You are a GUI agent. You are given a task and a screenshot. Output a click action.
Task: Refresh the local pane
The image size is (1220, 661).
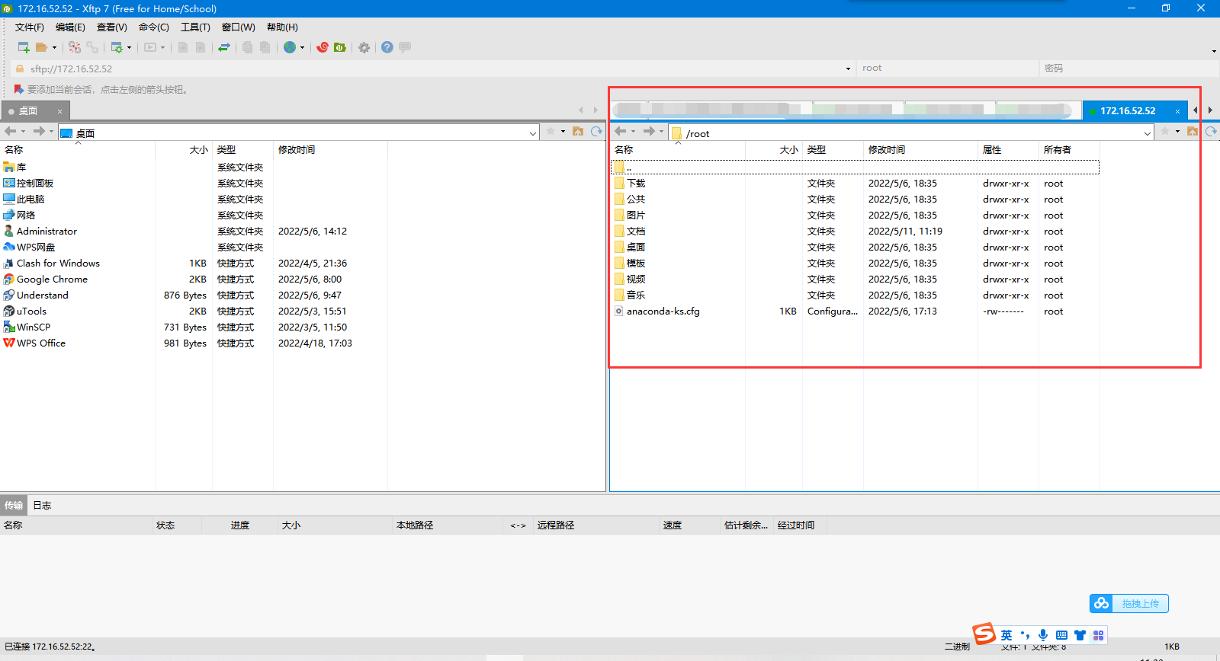click(597, 132)
